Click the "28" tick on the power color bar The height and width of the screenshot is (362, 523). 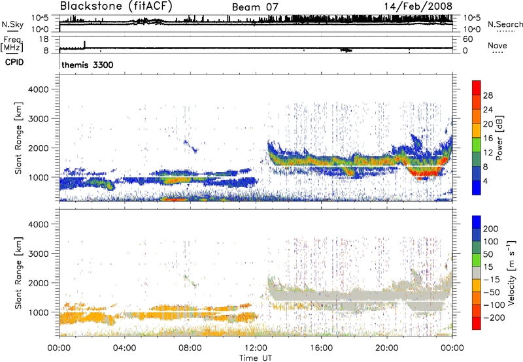[x=488, y=95]
